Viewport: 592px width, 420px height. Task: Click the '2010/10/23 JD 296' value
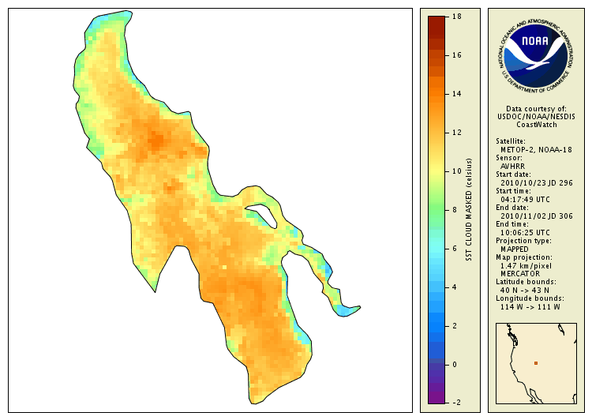pyautogui.click(x=537, y=183)
